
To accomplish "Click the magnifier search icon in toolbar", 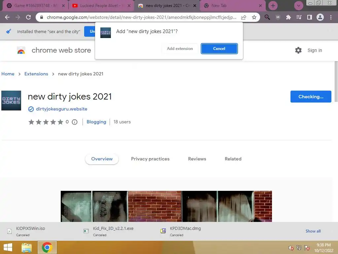I will 267,17.
